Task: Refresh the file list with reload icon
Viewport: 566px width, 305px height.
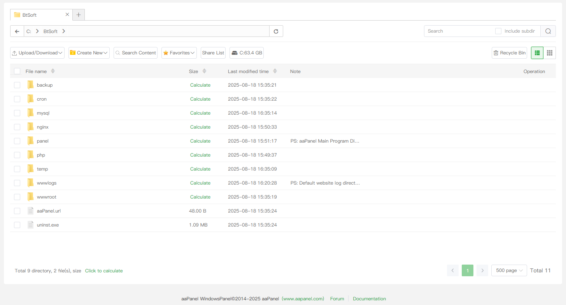Action: [x=276, y=31]
